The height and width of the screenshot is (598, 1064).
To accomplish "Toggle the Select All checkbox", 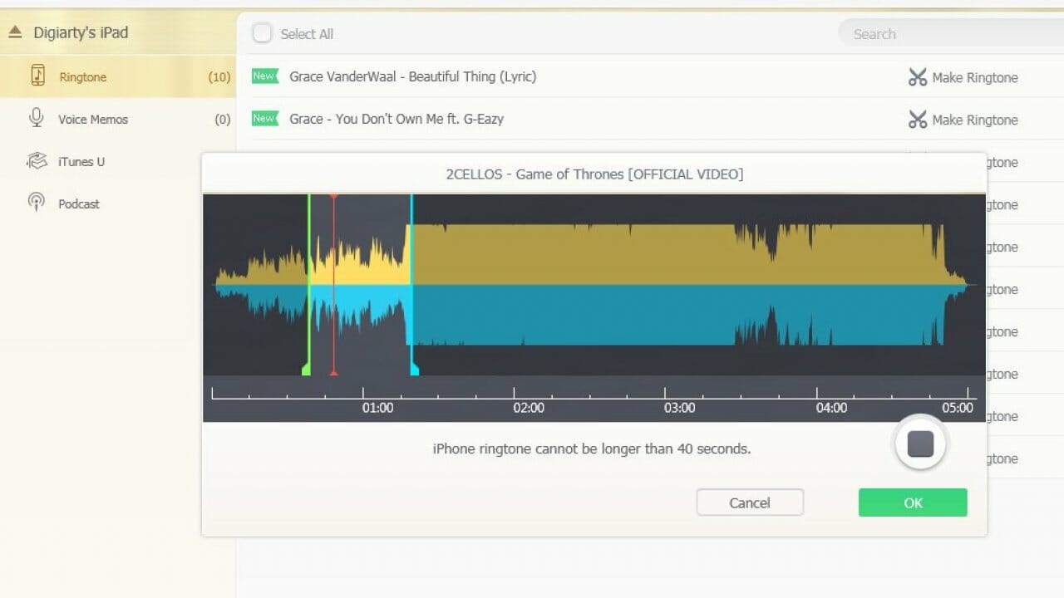I will pos(263,33).
